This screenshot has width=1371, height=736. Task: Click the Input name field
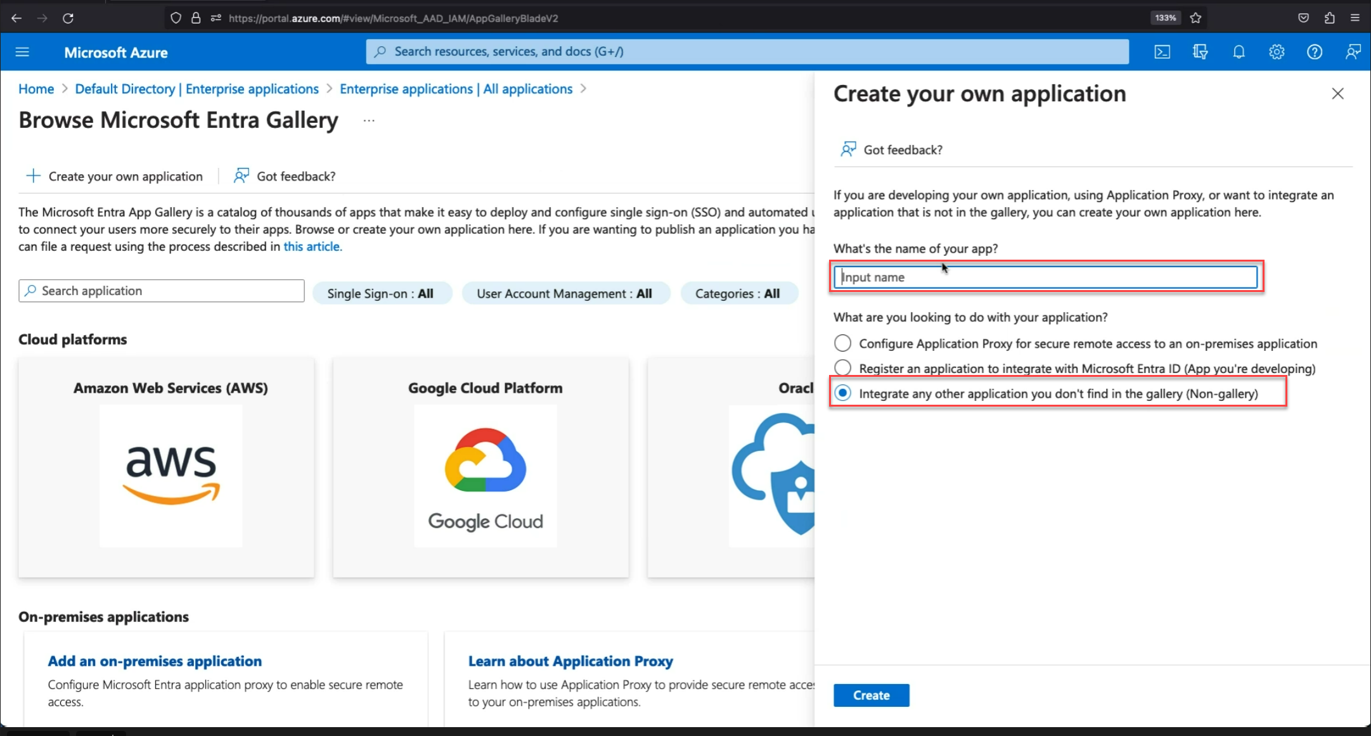[x=1045, y=277]
